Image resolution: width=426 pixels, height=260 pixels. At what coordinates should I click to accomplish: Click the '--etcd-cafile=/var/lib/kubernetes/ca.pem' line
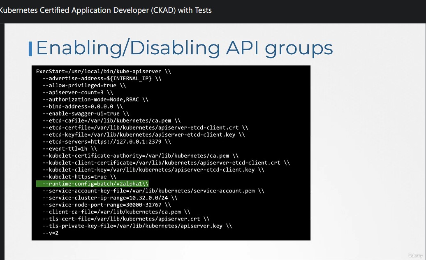click(111, 121)
